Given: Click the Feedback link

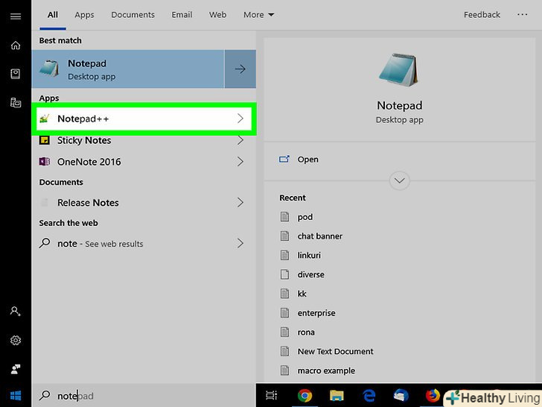Looking at the screenshot, I should [482, 15].
